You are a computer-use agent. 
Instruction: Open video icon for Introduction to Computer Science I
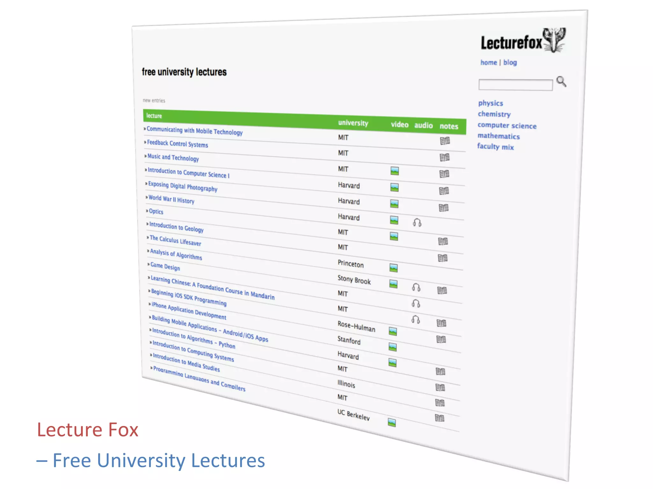[x=394, y=188]
